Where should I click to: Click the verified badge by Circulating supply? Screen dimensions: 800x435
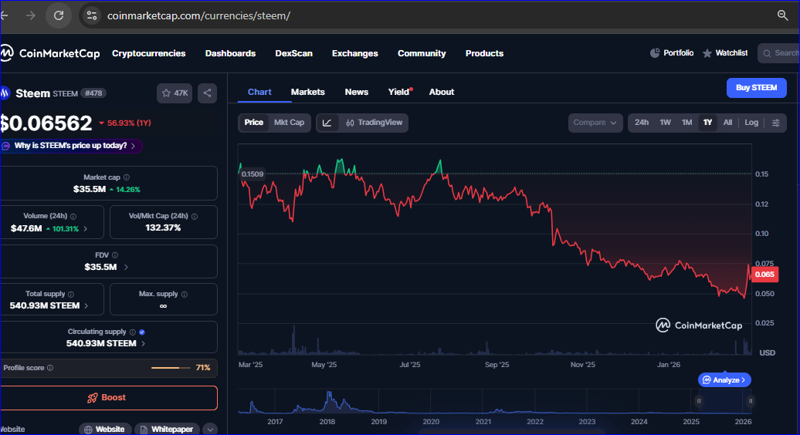142,332
